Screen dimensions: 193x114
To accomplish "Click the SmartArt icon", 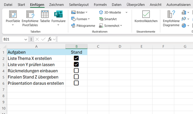I will coord(101,19).
